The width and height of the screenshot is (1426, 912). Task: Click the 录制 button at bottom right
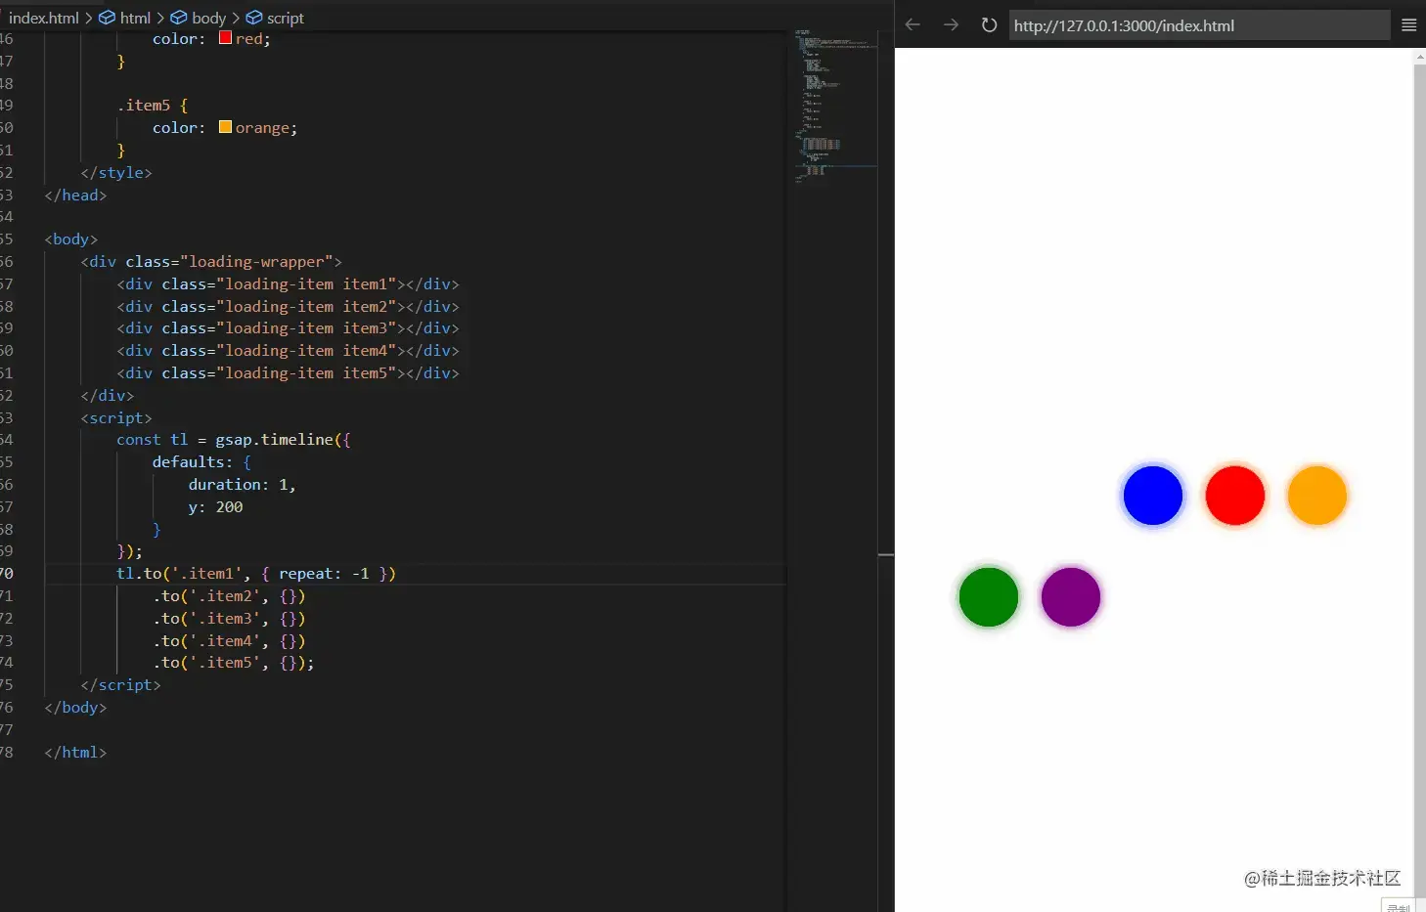point(1398,906)
